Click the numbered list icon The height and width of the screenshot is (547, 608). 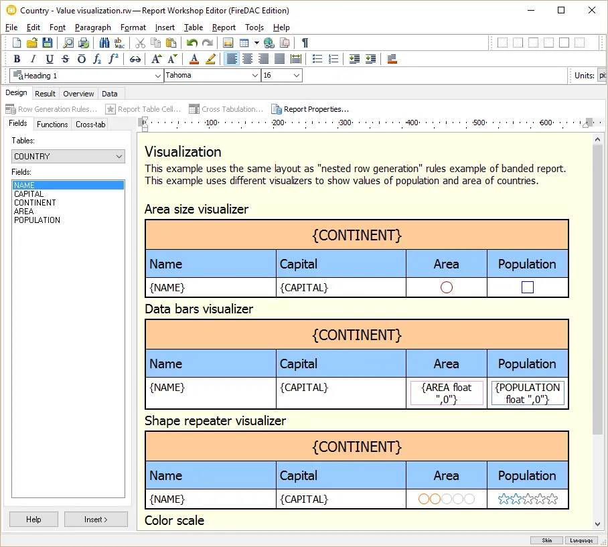pos(333,59)
